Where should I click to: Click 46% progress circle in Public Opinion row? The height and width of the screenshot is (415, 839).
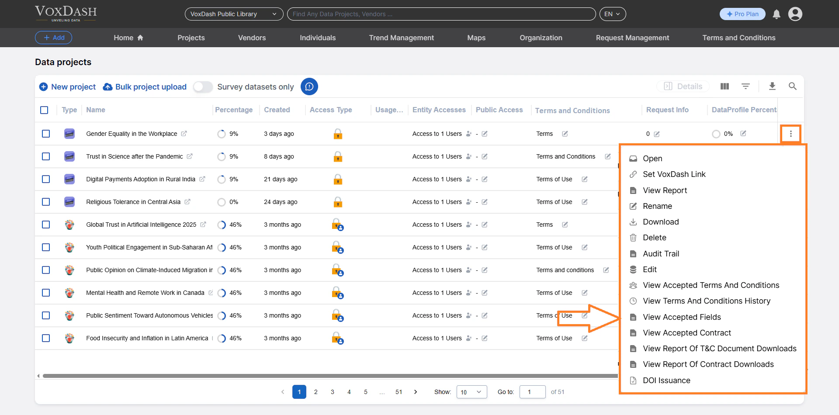222,270
